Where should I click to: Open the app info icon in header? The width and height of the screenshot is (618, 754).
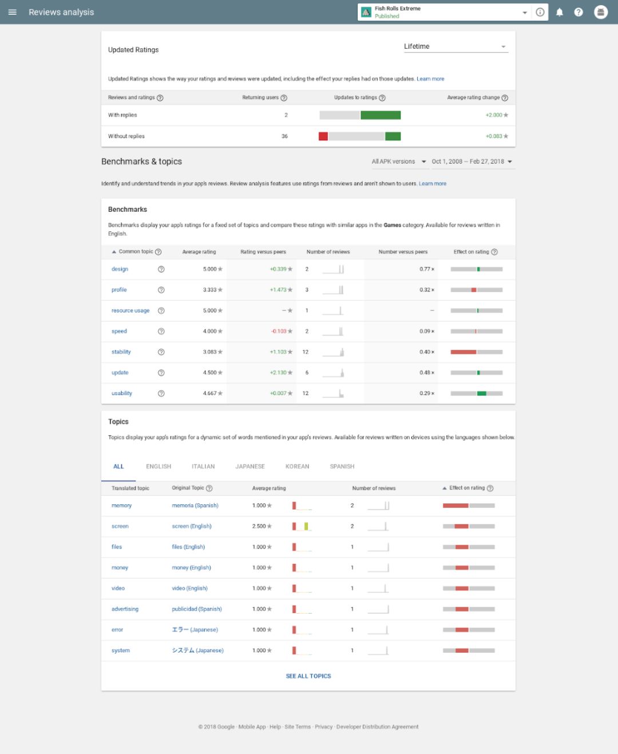point(540,12)
